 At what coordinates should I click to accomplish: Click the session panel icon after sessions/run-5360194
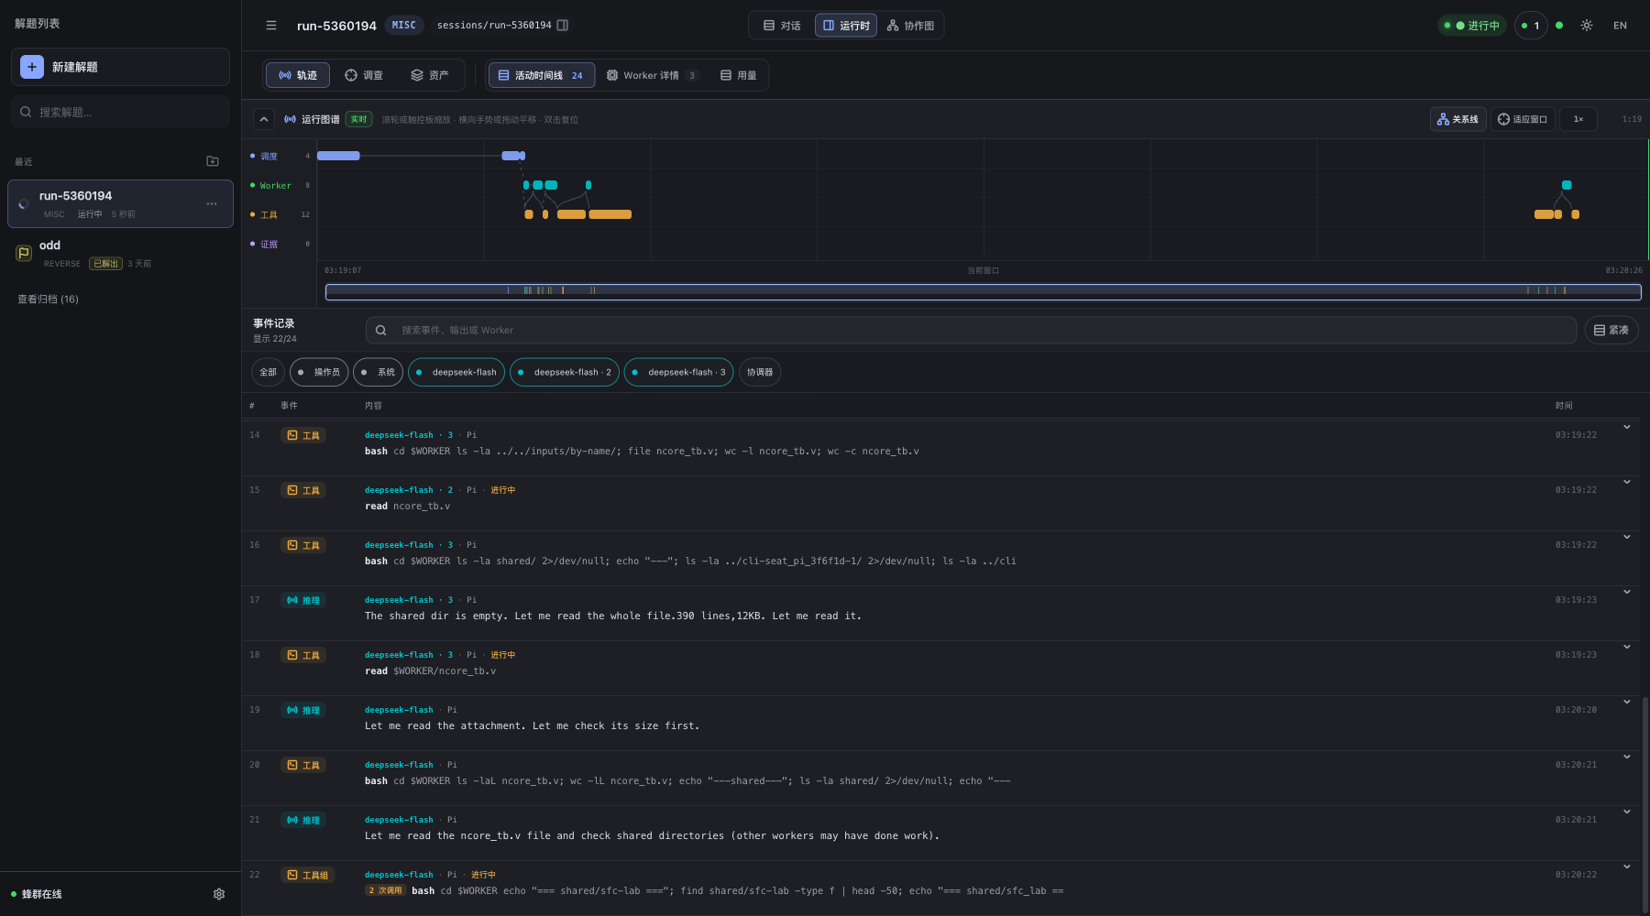click(563, 26)
